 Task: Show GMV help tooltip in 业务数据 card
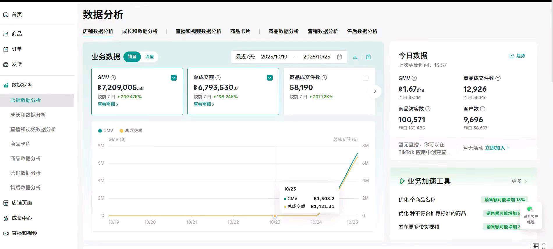(x=114, y=78)
